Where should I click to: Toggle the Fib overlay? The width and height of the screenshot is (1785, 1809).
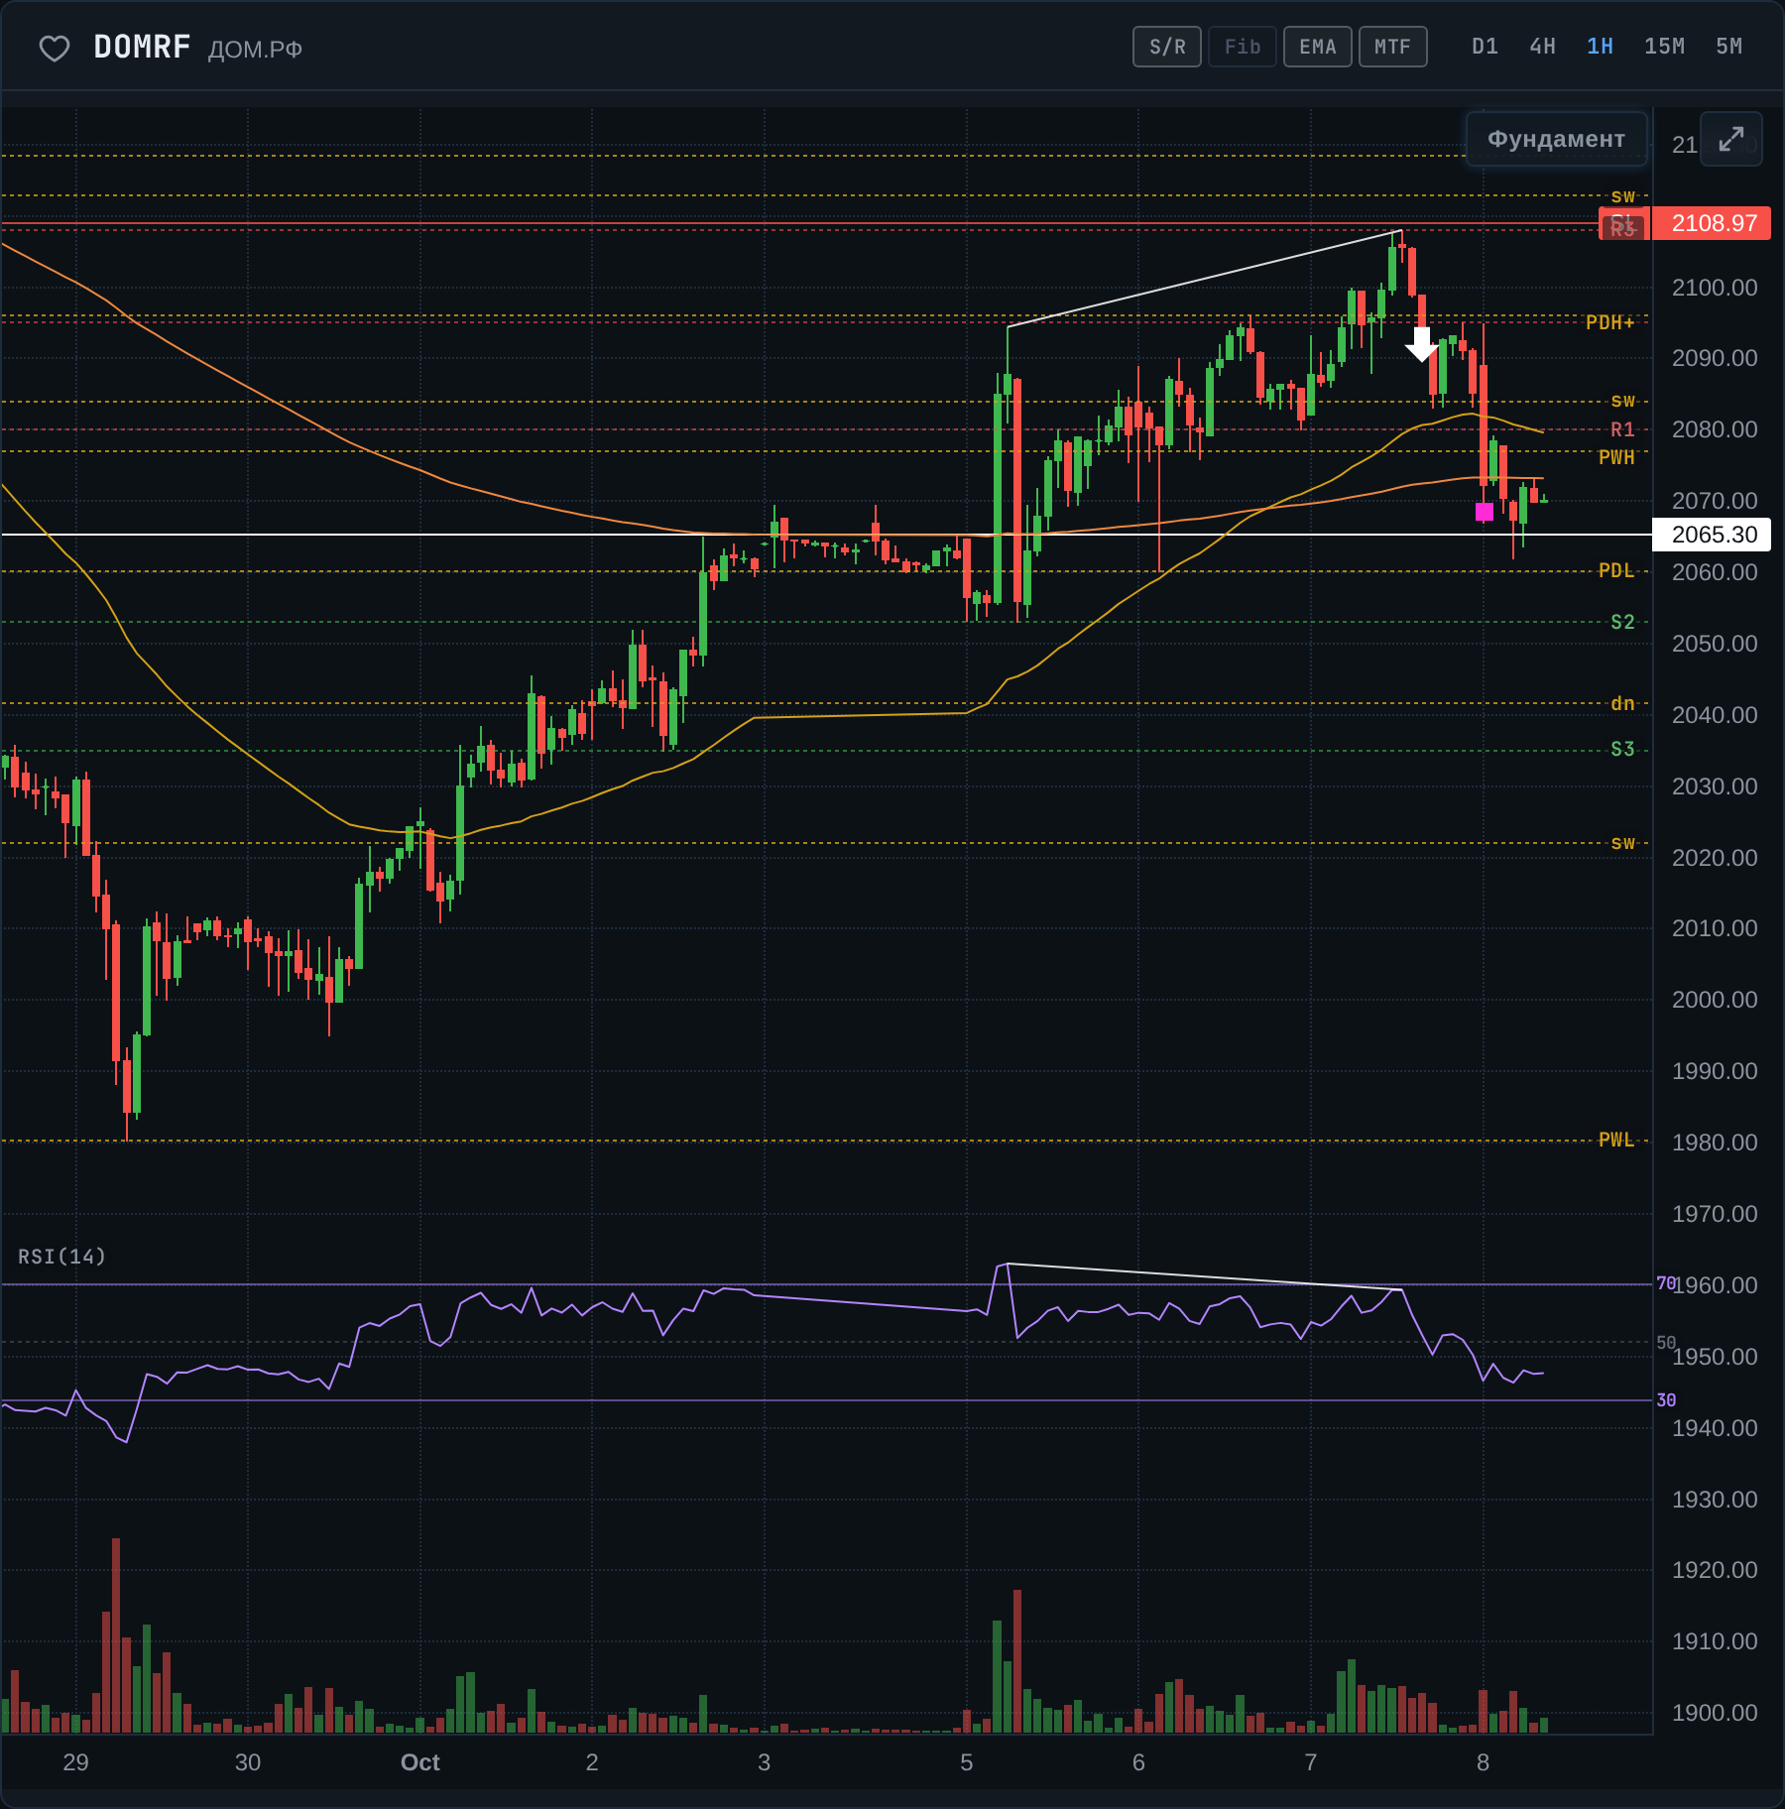tap(1243, 47)
